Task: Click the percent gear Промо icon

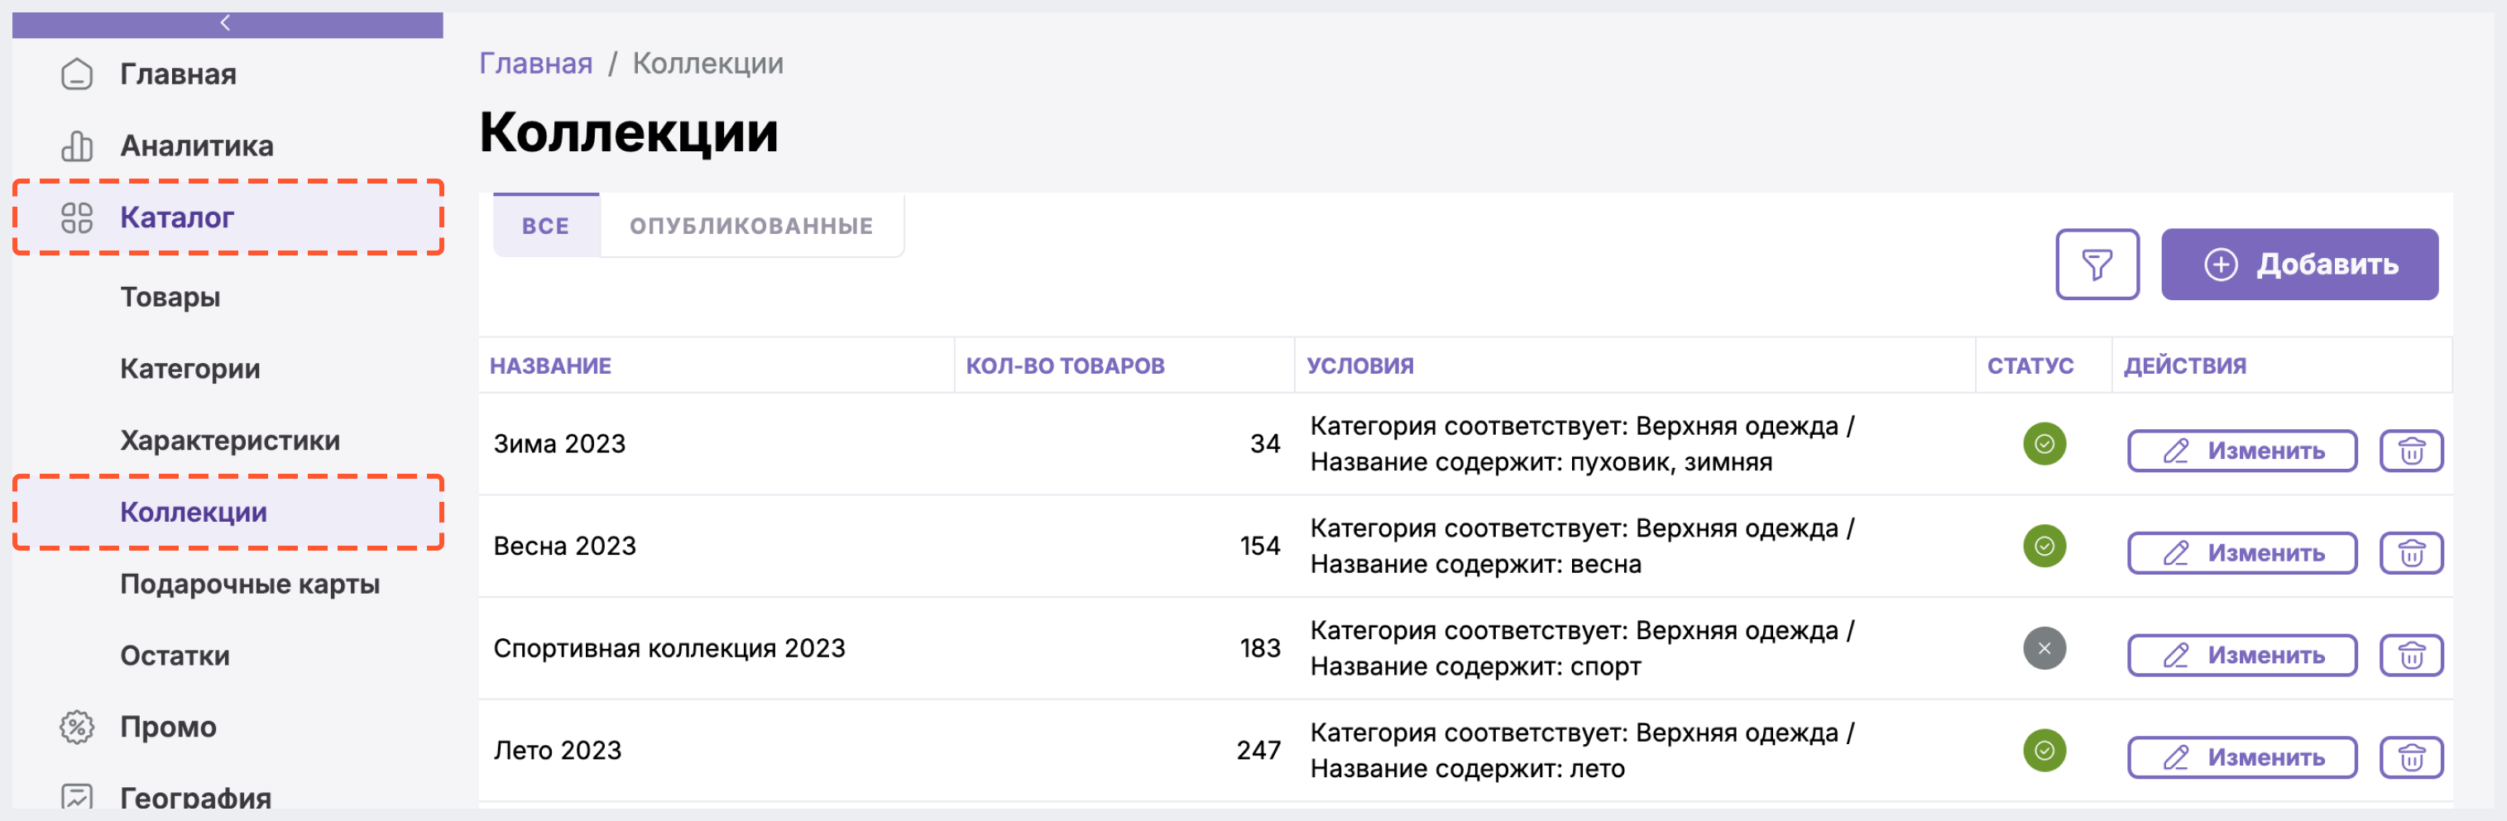Action: coord(77,727)
